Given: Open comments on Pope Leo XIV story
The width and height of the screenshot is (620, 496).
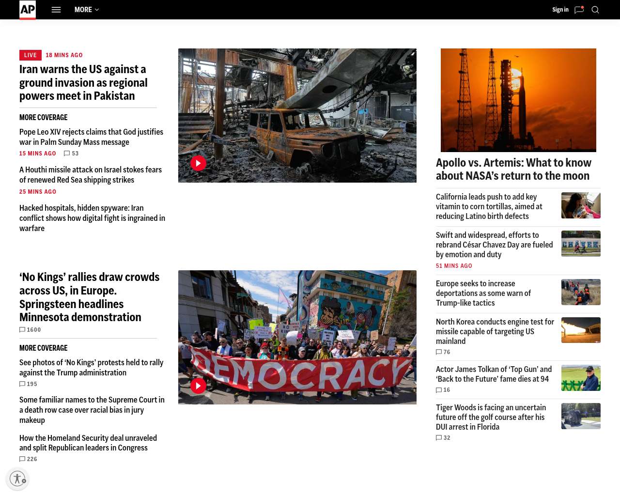Looking at the screenshot, I should coord(71,154).
